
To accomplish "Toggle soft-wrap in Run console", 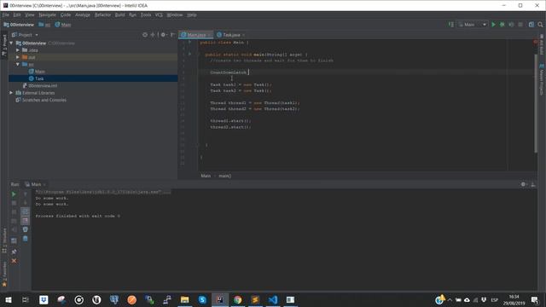I will pos(25,211).
